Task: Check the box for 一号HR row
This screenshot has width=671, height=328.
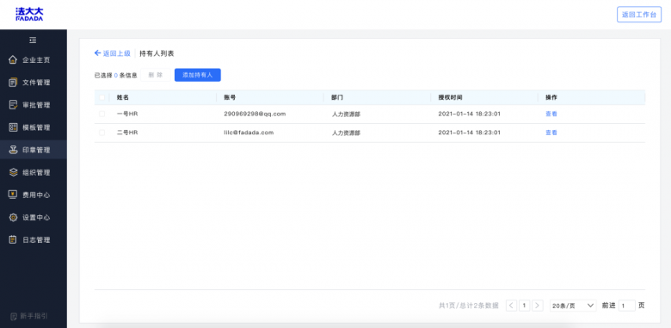Action: [x=102, y=114]
